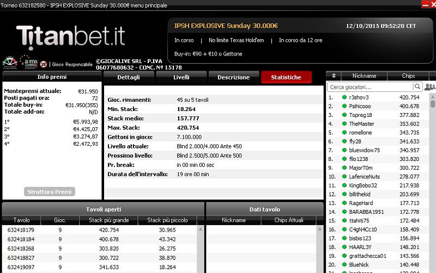Screen dimensions: 436x273
Task: Click the legal gaming shield logo
Action: (x=10, y=63)
